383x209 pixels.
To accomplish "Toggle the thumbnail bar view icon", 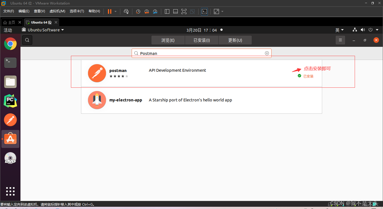I will click(x=176, y=11).
